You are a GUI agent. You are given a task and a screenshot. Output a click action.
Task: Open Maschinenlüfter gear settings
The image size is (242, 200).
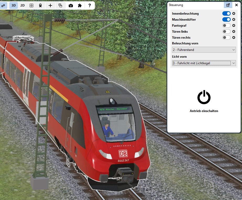pyautogui.click(x=234, y=20)
